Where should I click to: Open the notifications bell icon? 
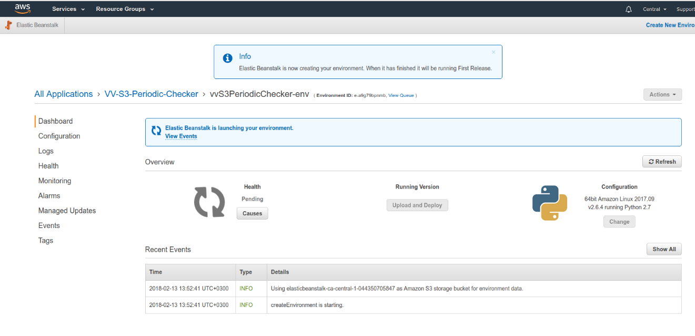click(x=629, y=9)
